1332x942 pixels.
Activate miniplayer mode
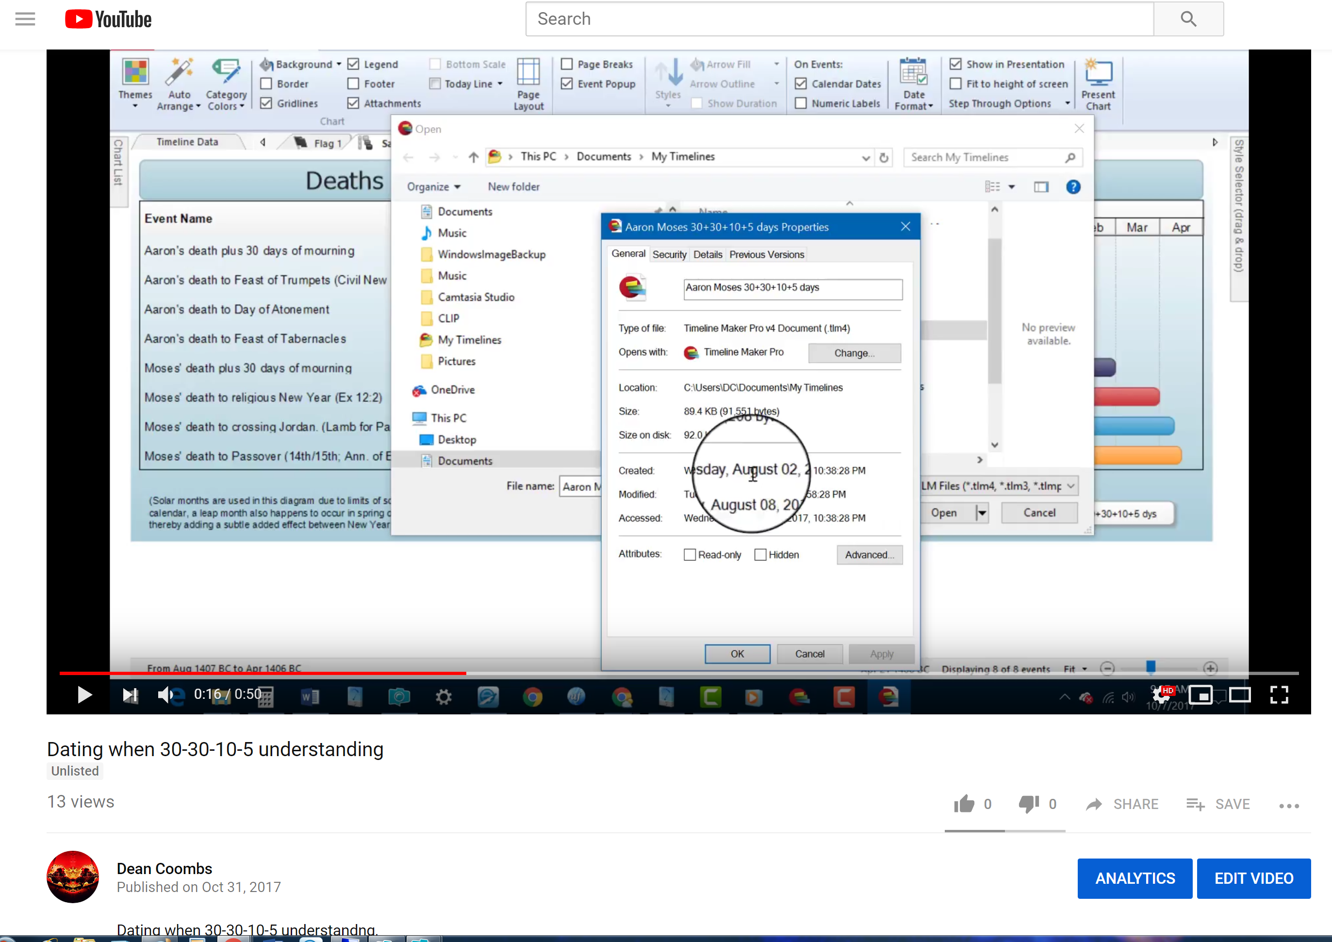1200,694
